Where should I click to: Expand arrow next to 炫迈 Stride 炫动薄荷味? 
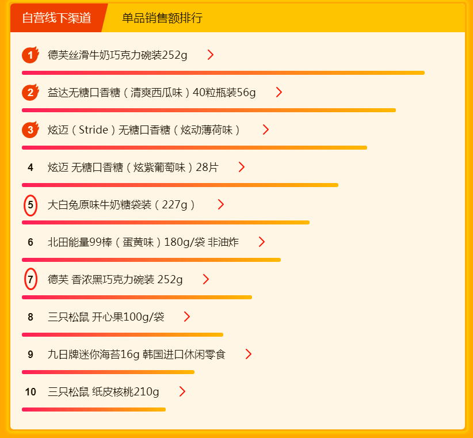[266, 130]
